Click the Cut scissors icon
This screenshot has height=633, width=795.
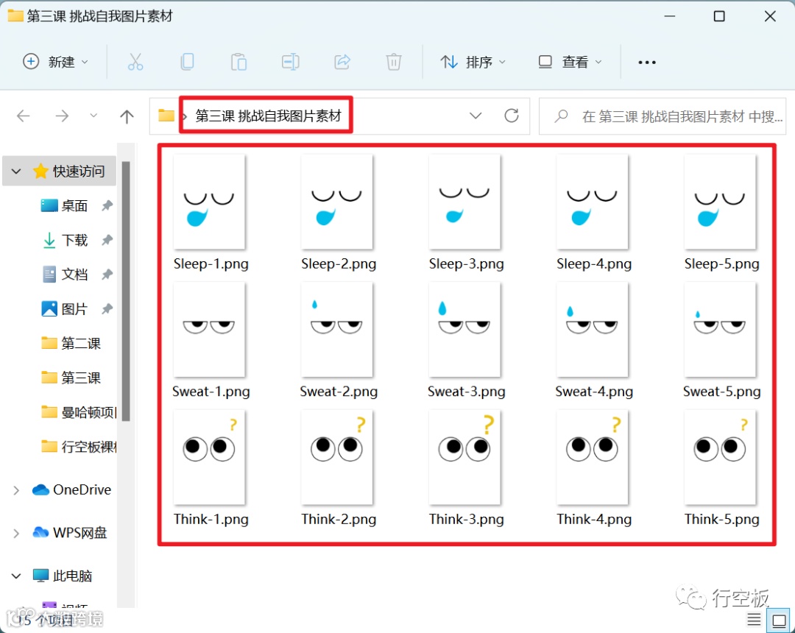pos(135,62)
